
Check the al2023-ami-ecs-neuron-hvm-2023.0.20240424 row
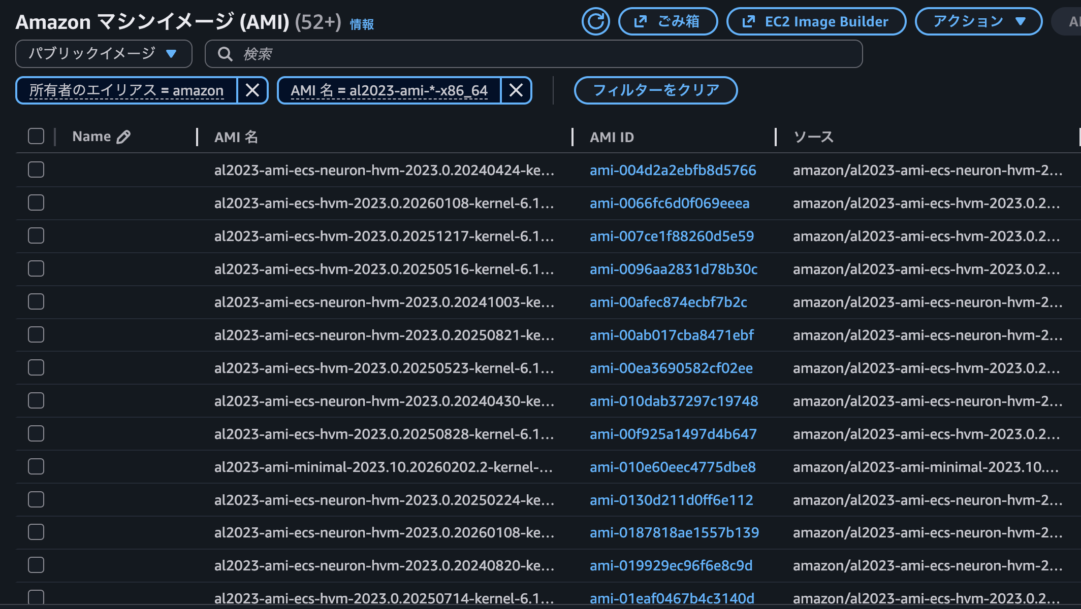pos(36,170)
